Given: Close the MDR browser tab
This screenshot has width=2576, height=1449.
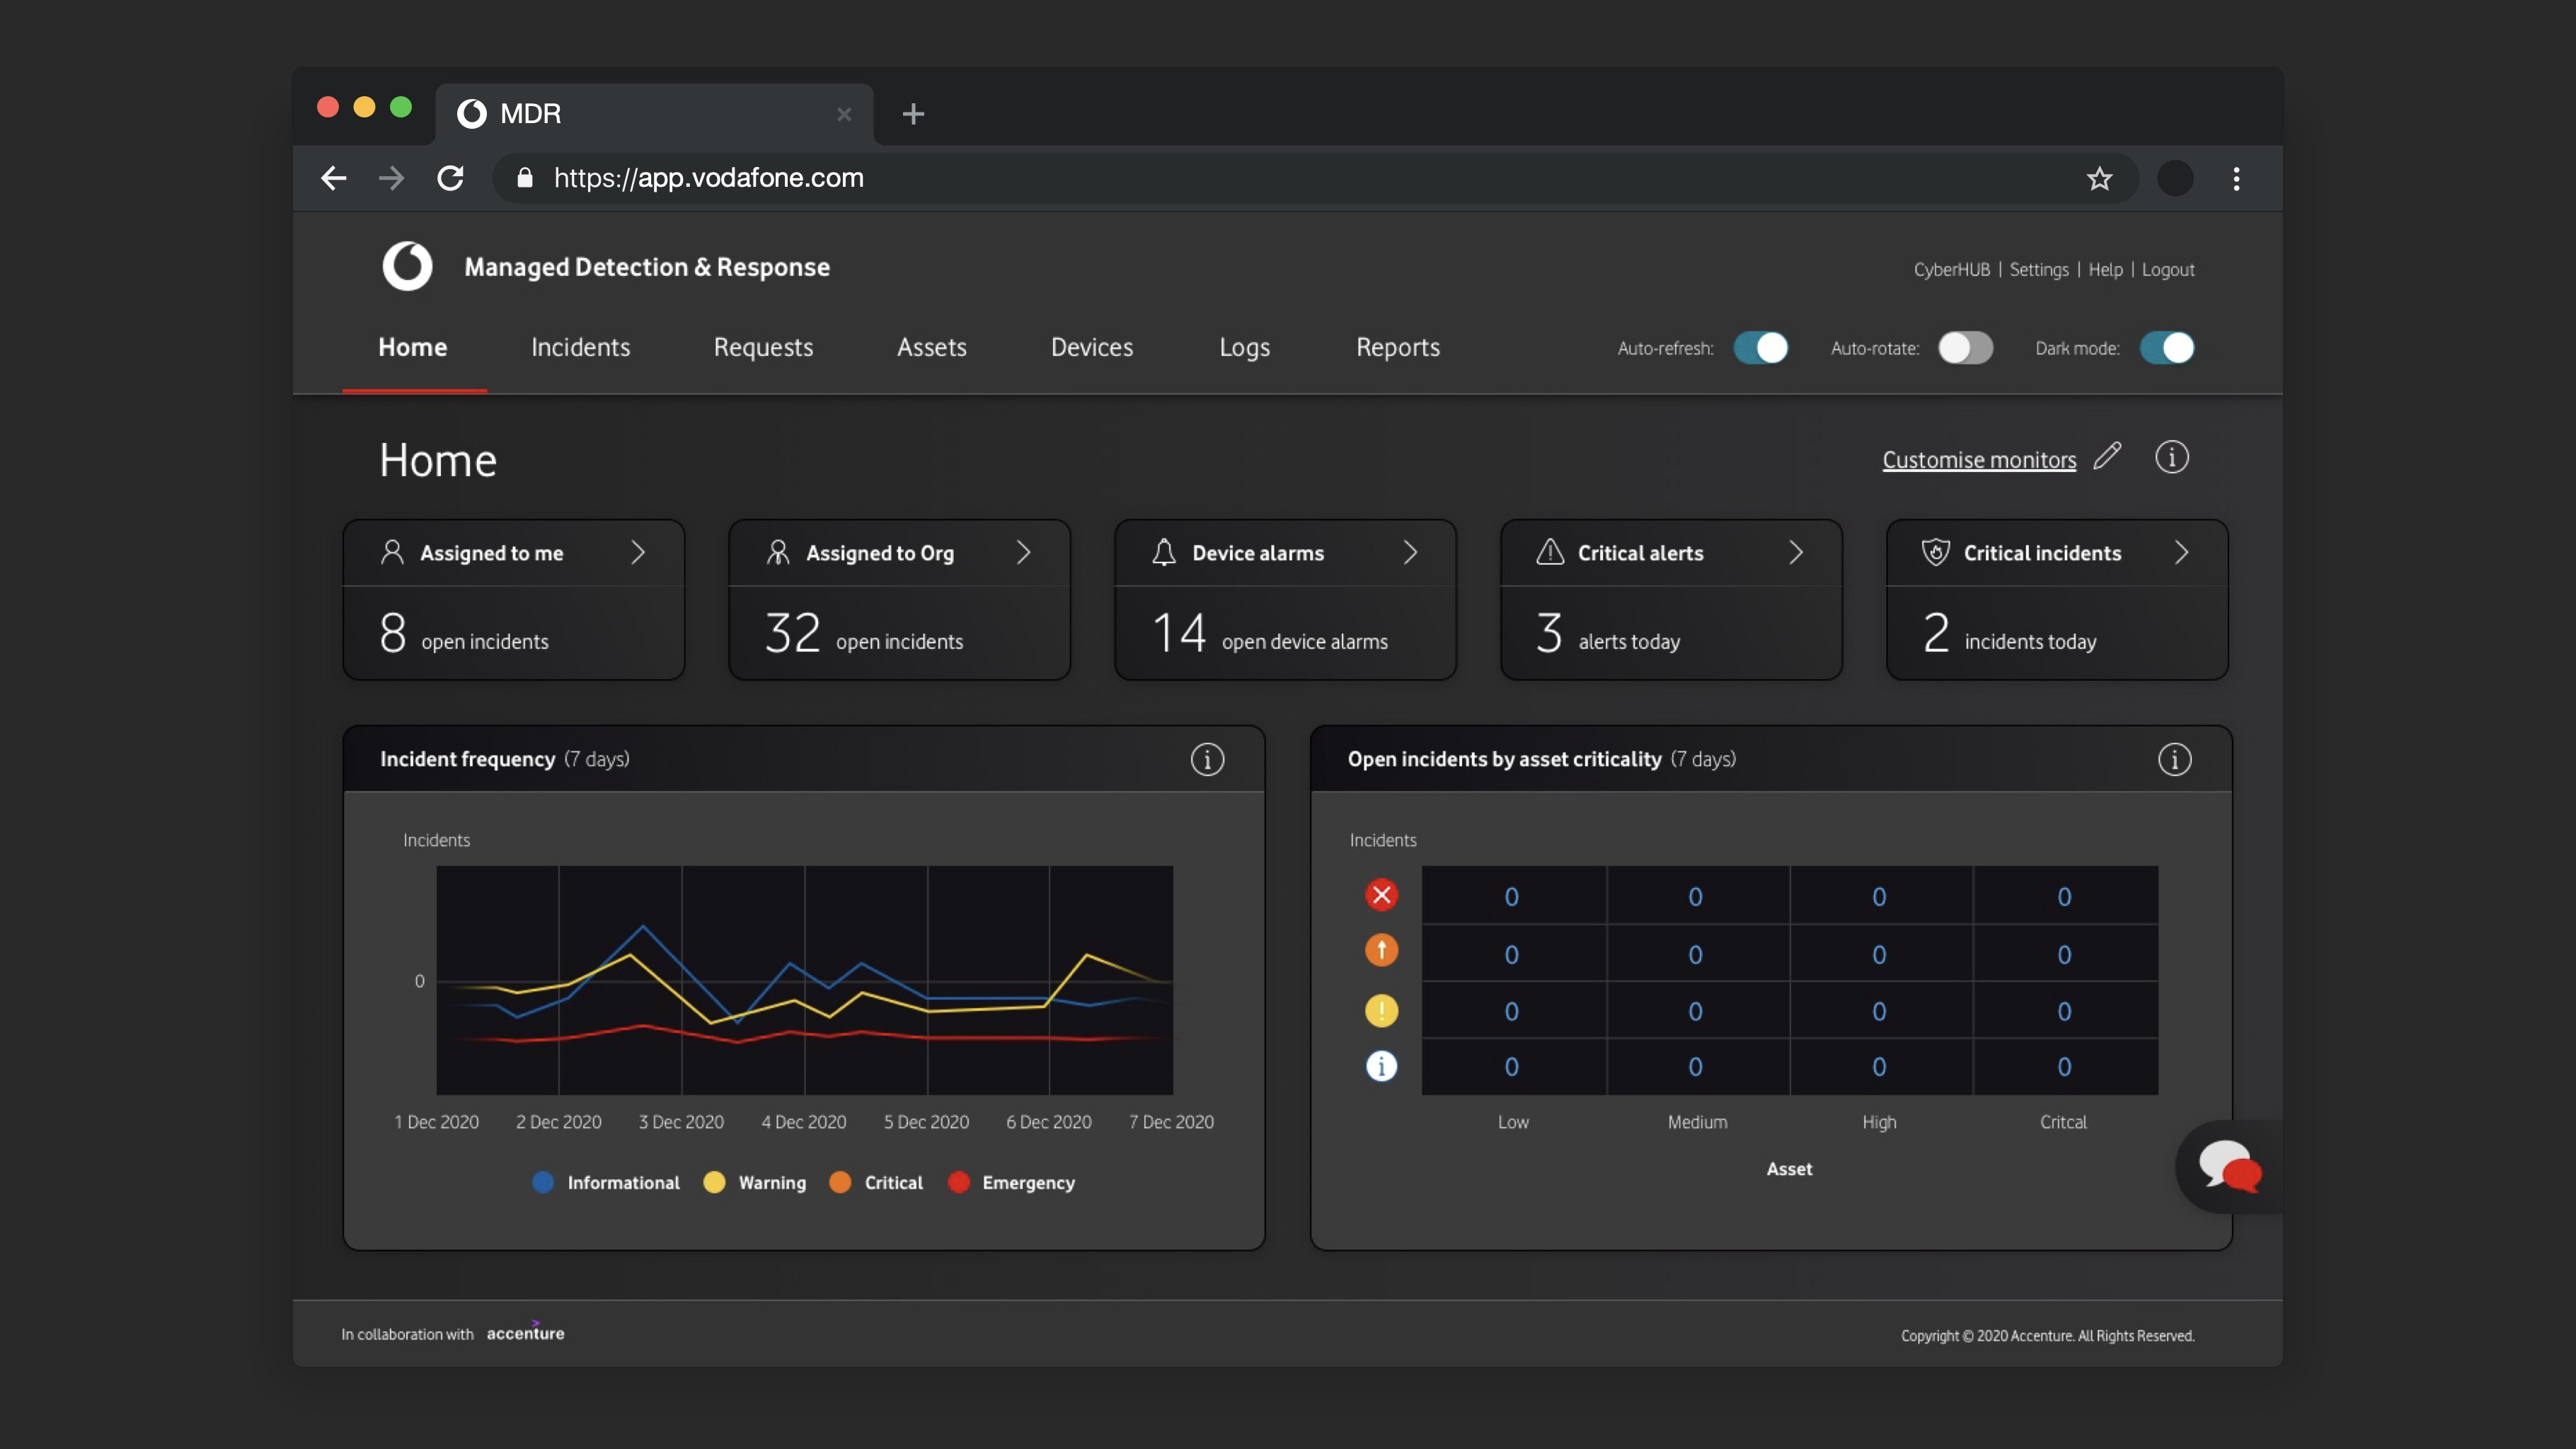Looking at the screenshot, I should pos(844,114).
